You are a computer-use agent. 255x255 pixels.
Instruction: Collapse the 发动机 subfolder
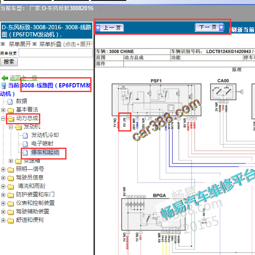[11, 127]
